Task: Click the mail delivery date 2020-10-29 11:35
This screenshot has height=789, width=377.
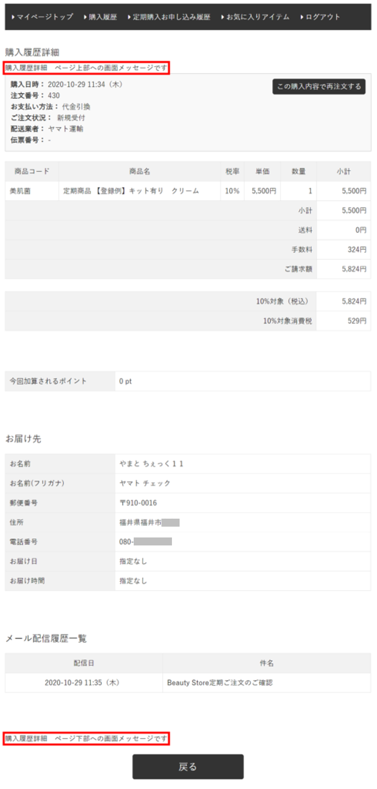Action: pyautogui.click(x=82, y=683)
